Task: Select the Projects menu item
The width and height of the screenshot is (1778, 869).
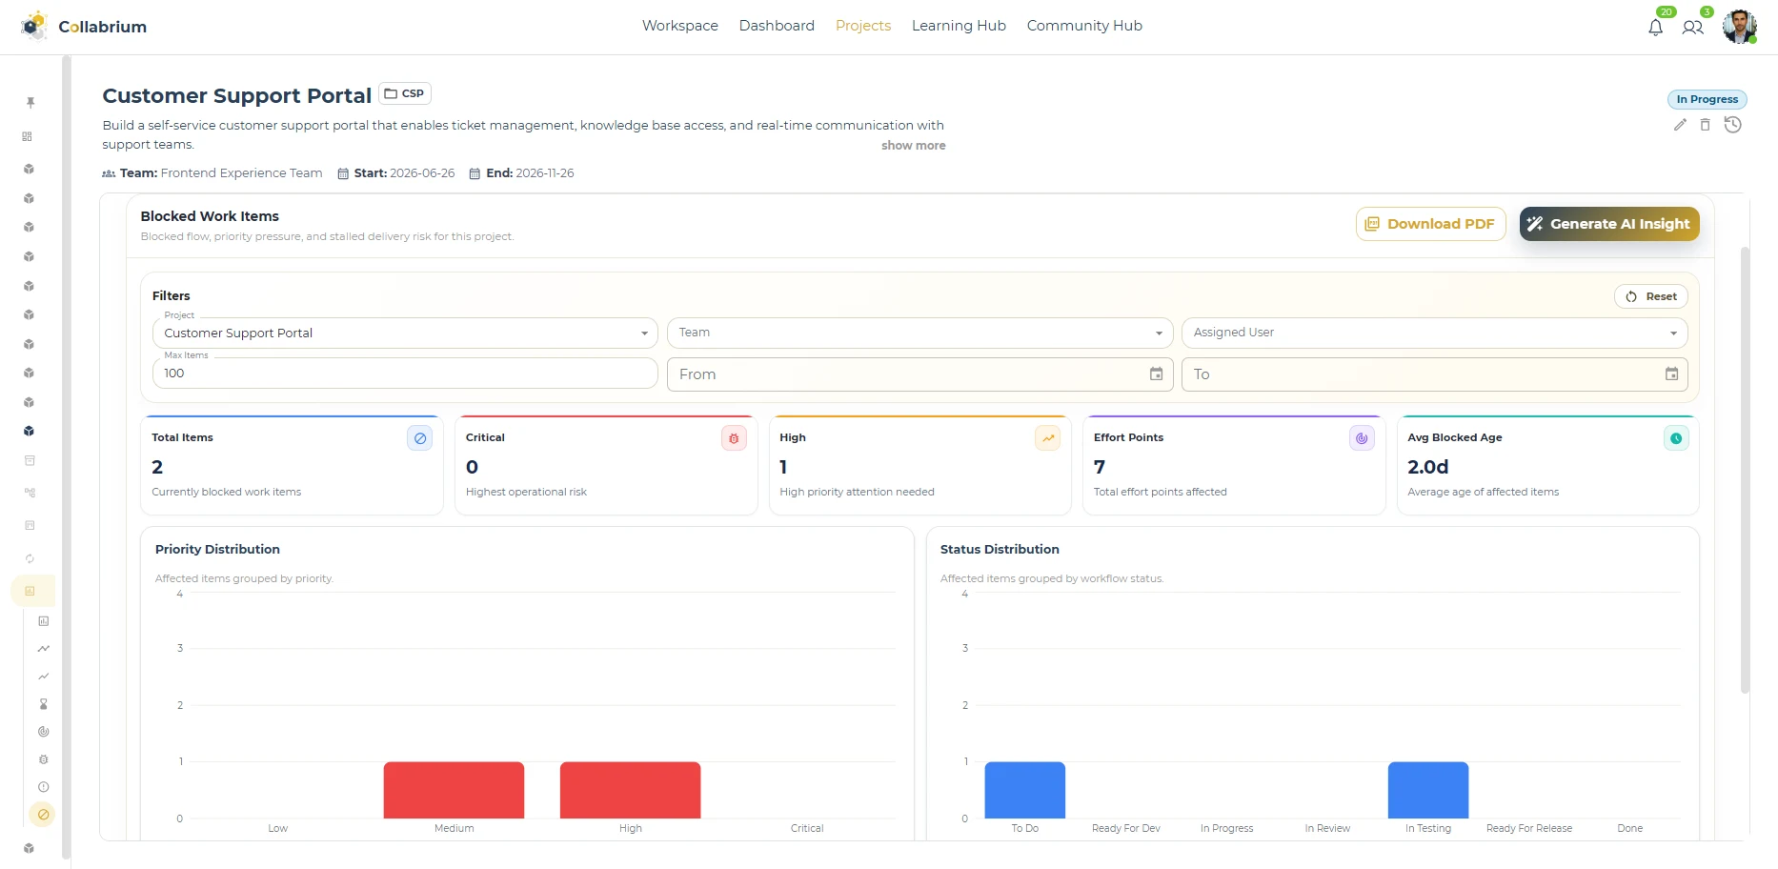Action: [x=863, y=26]
